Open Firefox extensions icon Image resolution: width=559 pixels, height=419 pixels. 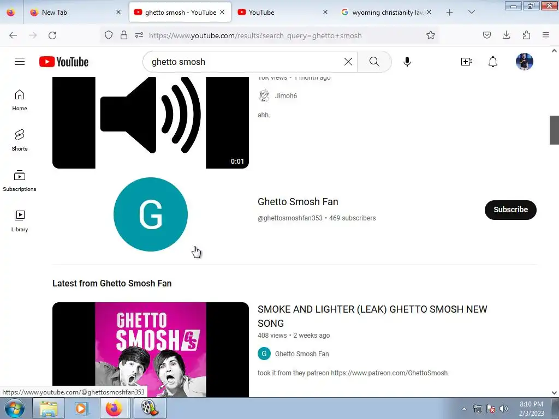(526, 35)
